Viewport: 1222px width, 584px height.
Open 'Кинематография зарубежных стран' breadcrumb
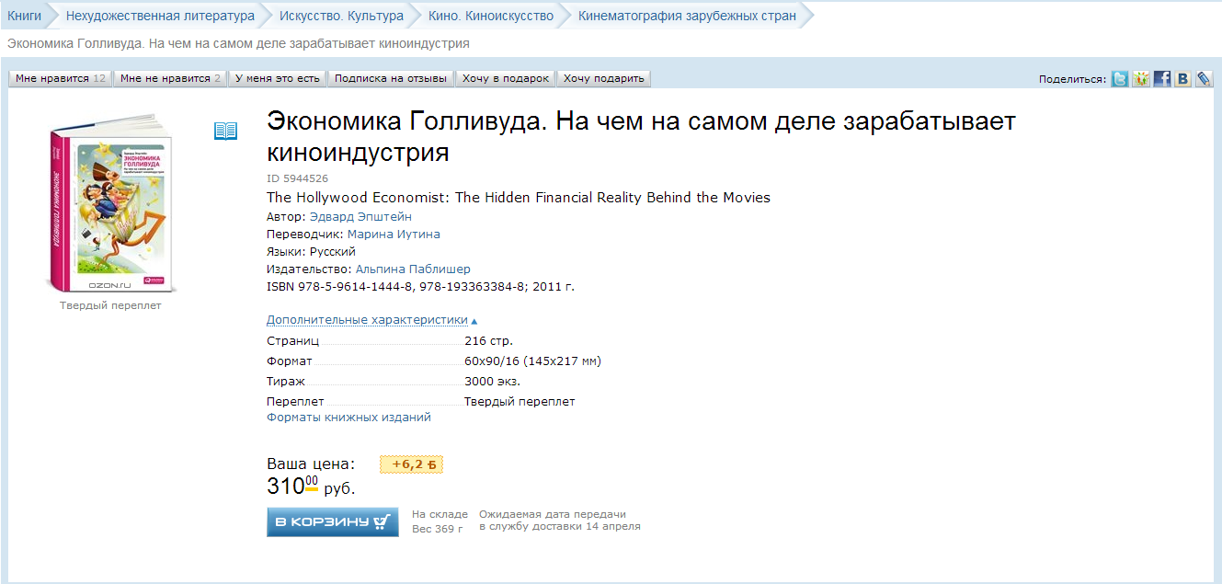(x=687, y=16)
